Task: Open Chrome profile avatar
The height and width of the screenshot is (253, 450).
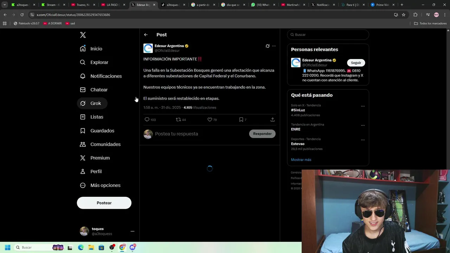Action: point(436,15)
